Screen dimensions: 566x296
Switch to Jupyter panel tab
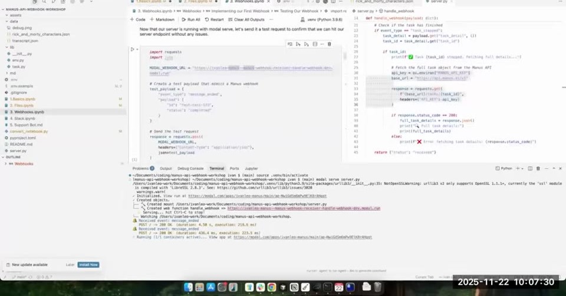pyautogui.click(x=251, y=168)
